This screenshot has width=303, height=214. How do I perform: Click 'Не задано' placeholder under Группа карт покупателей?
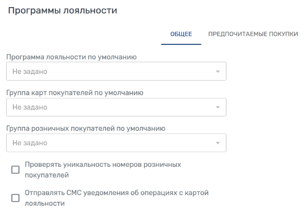[29, 107]
